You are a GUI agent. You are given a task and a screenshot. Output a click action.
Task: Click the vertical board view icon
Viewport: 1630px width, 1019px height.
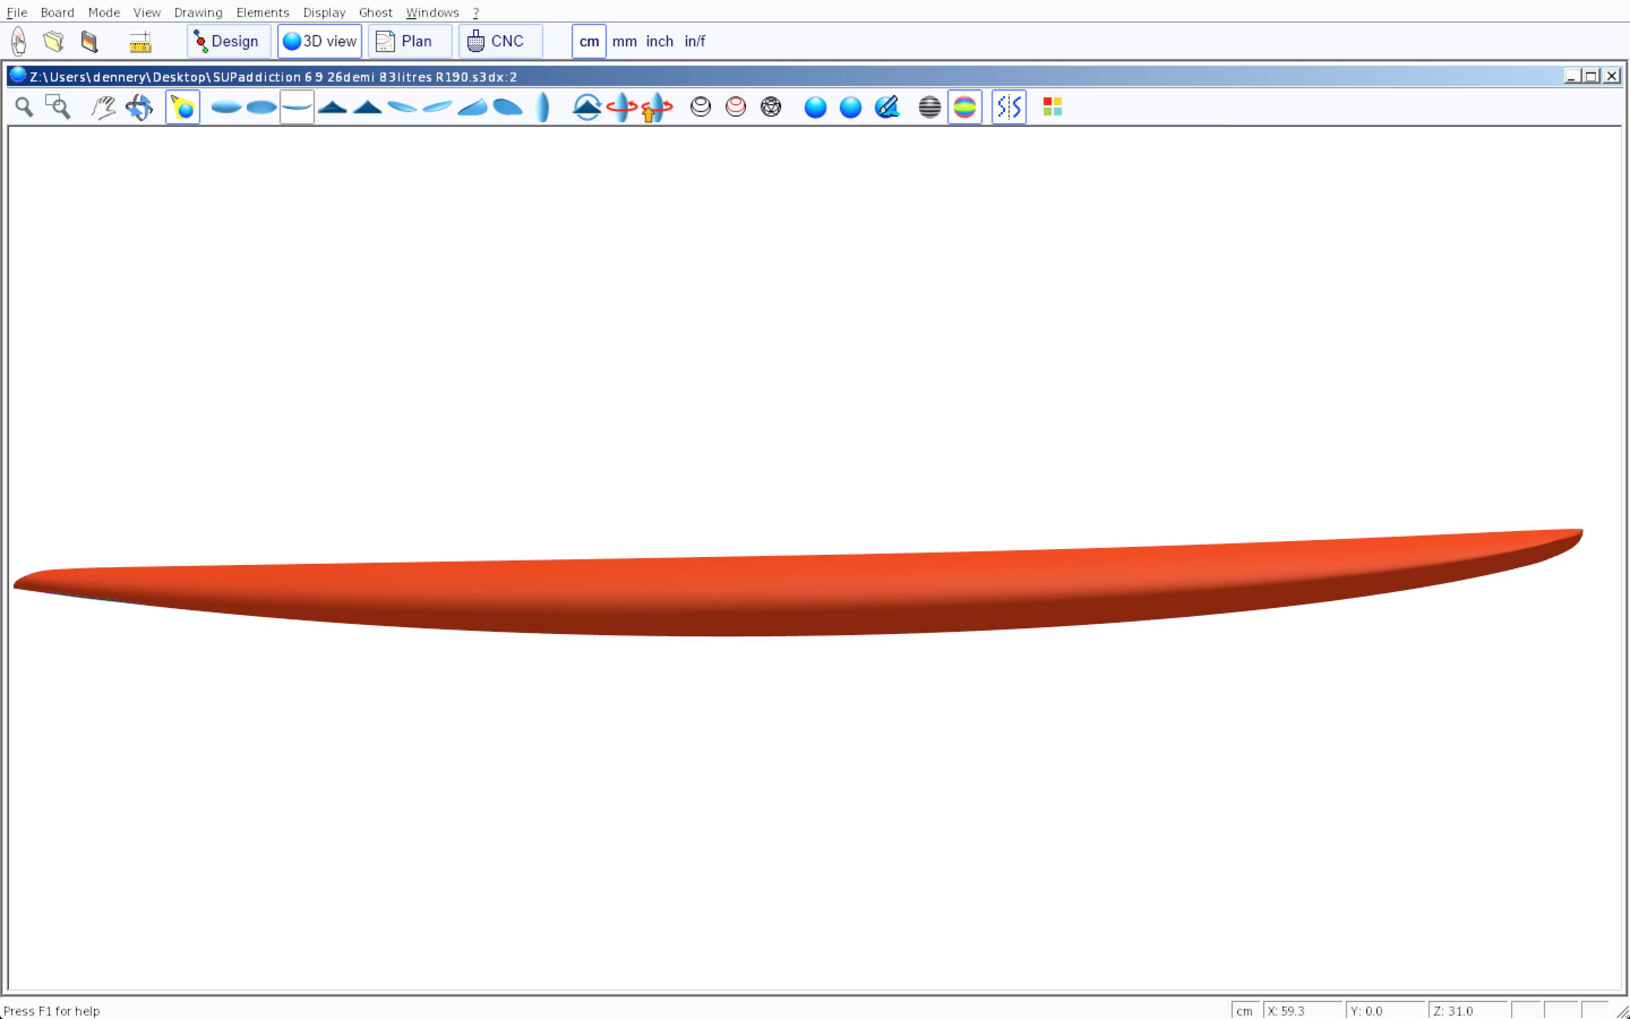pyautogui.click(x=543, y=107)
